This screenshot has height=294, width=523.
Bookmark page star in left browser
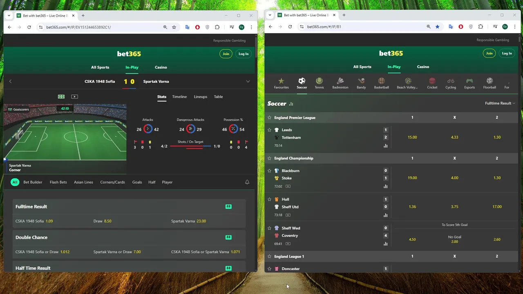tap(174, 27)
